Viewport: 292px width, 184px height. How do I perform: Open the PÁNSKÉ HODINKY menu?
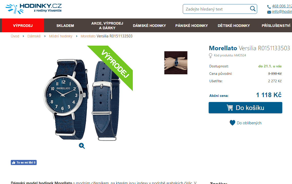click(192, 26)
